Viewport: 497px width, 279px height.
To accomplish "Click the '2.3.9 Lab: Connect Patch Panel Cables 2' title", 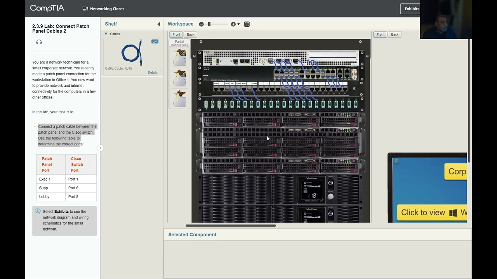I will coord(61,29).
